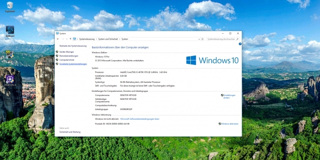Open the Papierkorb recycle bin desktop icon
320x160 pixels.
pos(10,7)
